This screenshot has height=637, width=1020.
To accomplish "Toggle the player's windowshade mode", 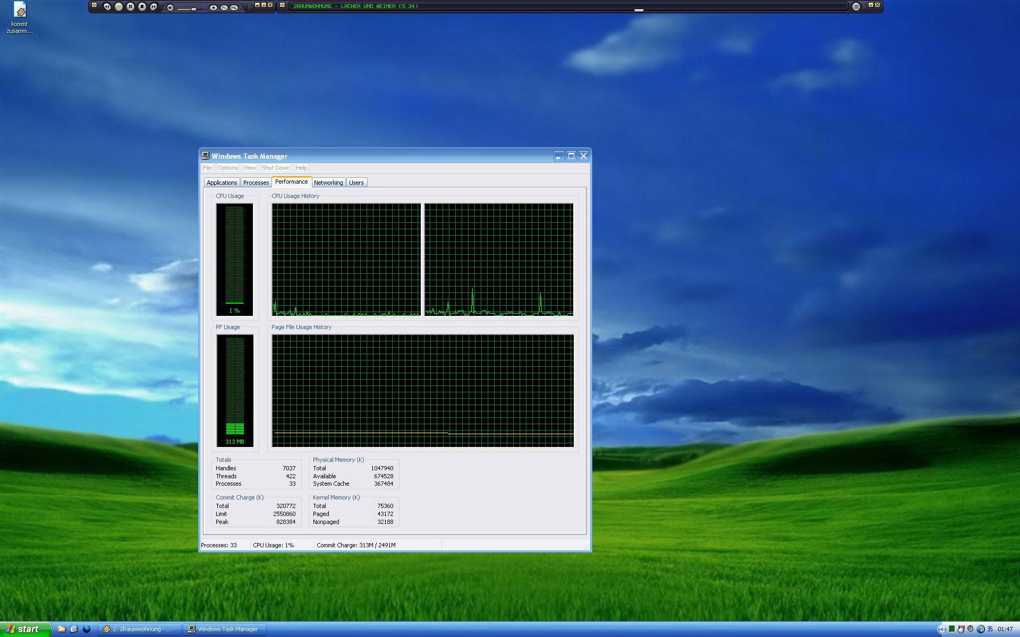I will coord(263,5).
